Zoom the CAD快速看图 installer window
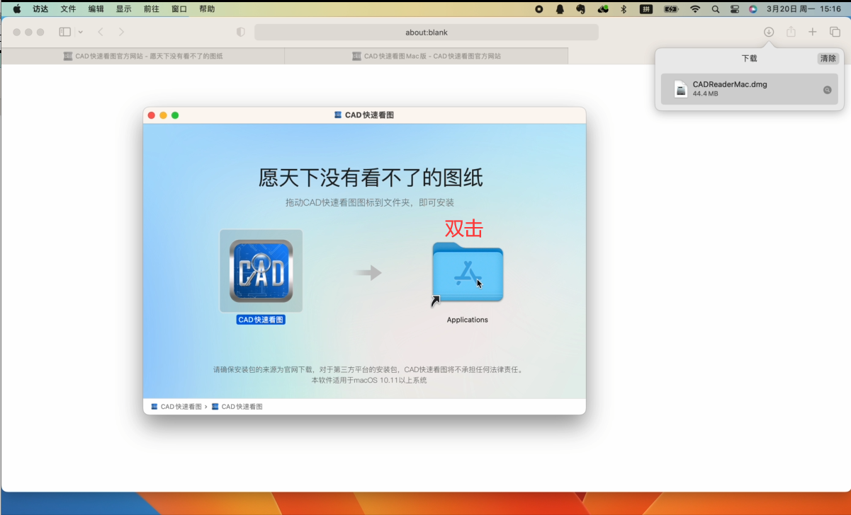Screen dimensions: 851x515 pos(175,115)
